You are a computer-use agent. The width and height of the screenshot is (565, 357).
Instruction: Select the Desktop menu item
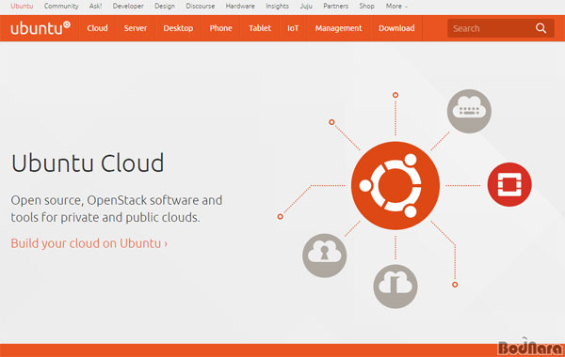(x=178, y=28)
